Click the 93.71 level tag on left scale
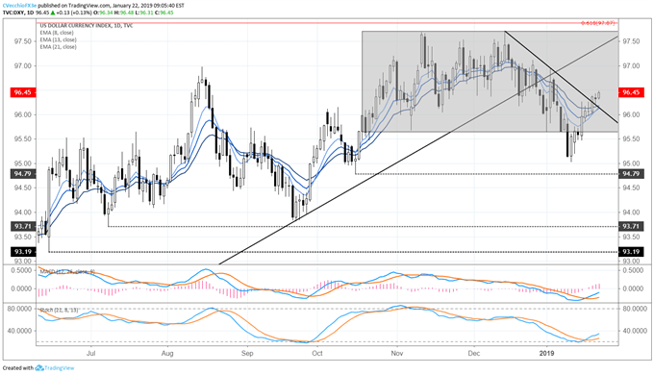654x375 pixels. point(22,227)
